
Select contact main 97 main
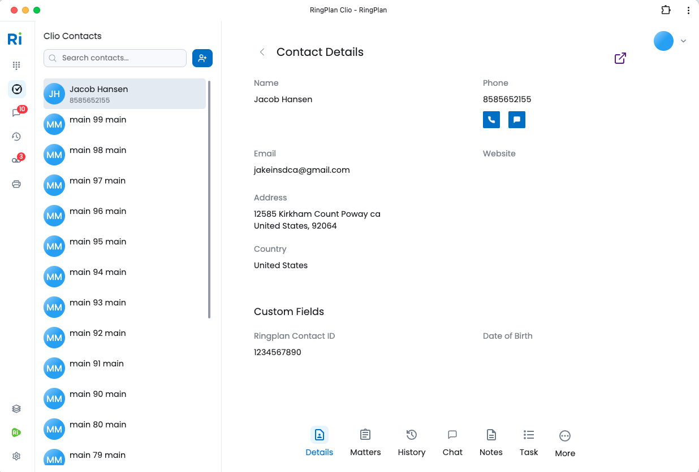124,185
